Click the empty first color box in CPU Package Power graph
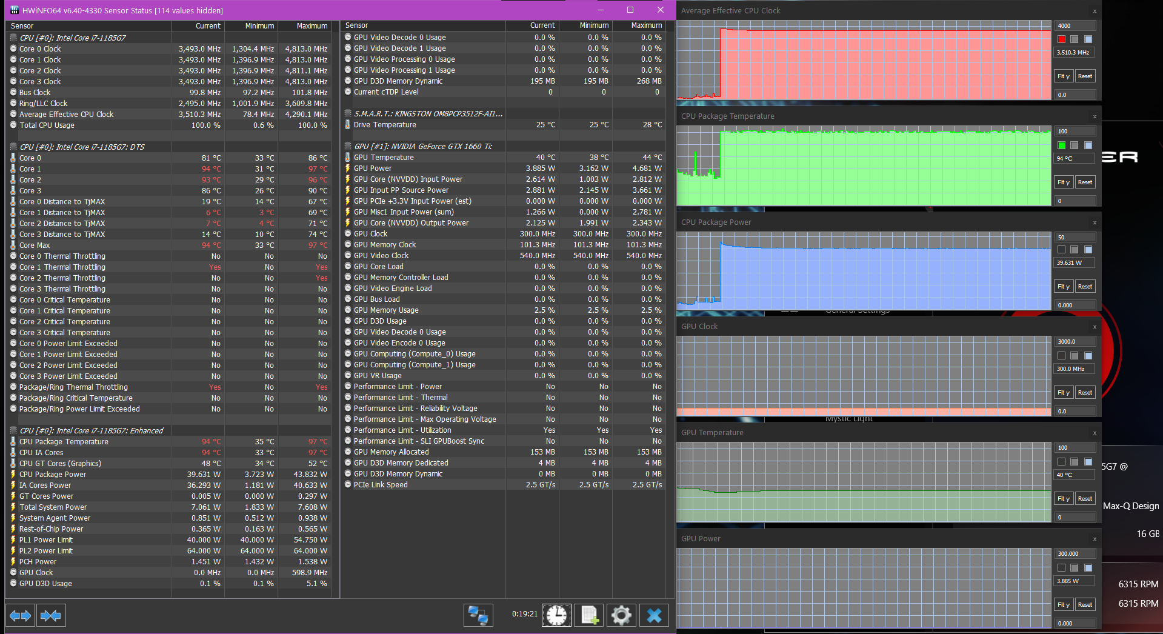This screenshot has height=634, width=1163. pos(1061,250)
